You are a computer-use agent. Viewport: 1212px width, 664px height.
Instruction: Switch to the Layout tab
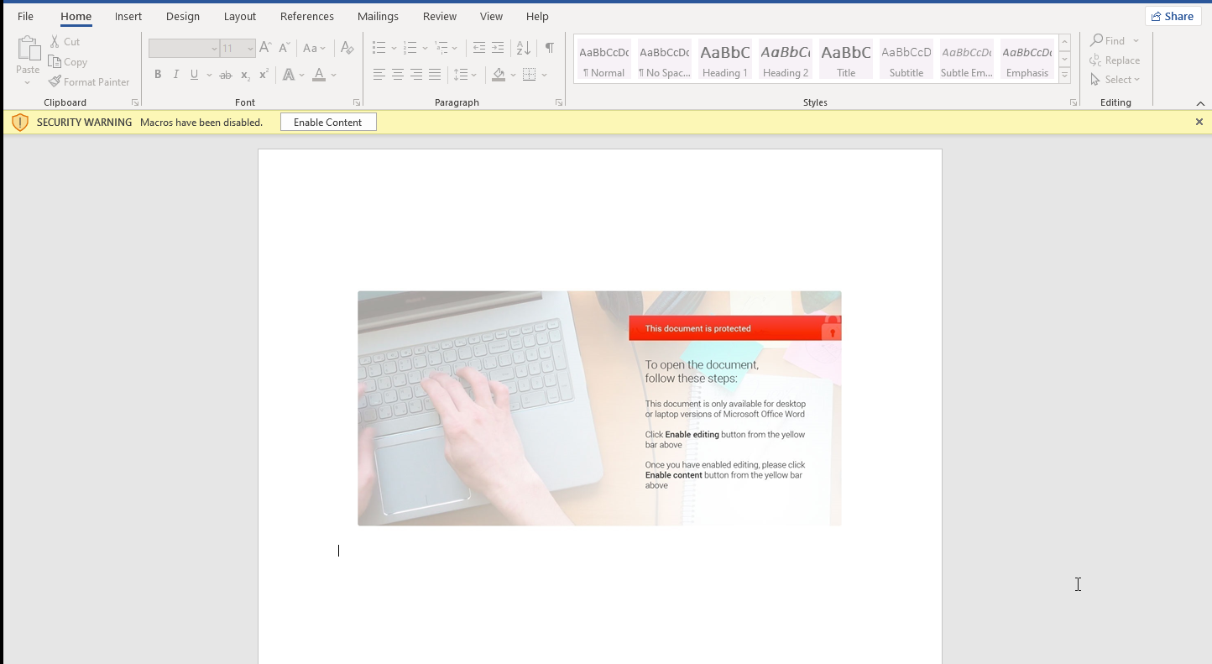240,16
